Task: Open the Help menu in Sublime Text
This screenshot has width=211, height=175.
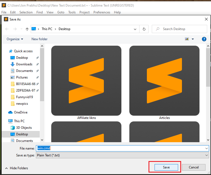Action: [117, 12]
